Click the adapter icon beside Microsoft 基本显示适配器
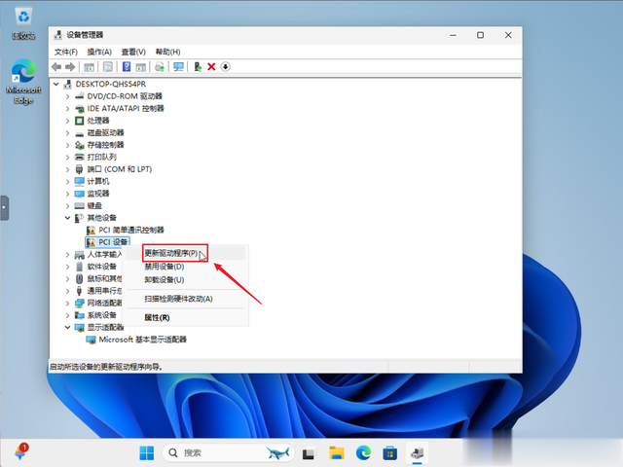 click(91, 340)
